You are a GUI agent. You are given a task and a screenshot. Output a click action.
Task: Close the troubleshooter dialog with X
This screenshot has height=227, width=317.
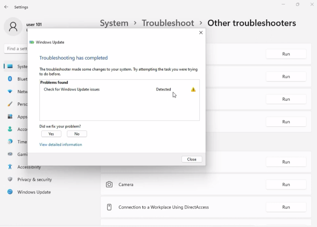pyautogui.click(x=201, y=33)
